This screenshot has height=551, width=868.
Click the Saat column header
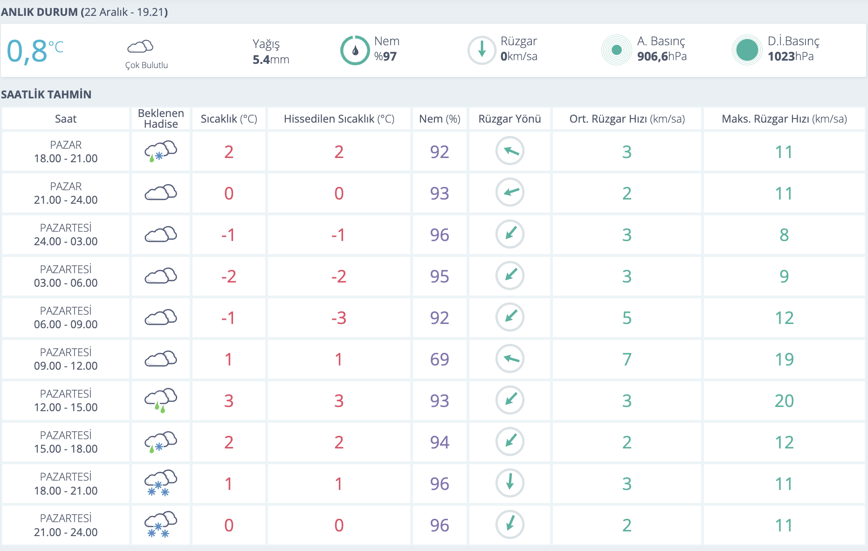66,119
